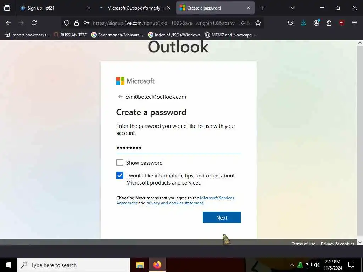Switch to Sign up - e621 tab

coord(56,8)
